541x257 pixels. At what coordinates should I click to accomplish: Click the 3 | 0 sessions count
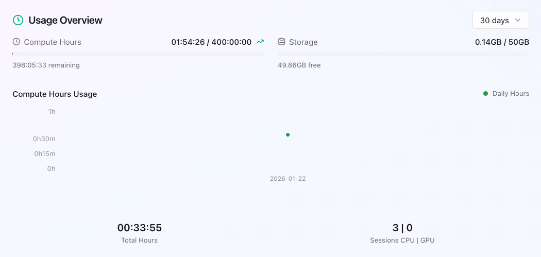[x=402, y=228]
